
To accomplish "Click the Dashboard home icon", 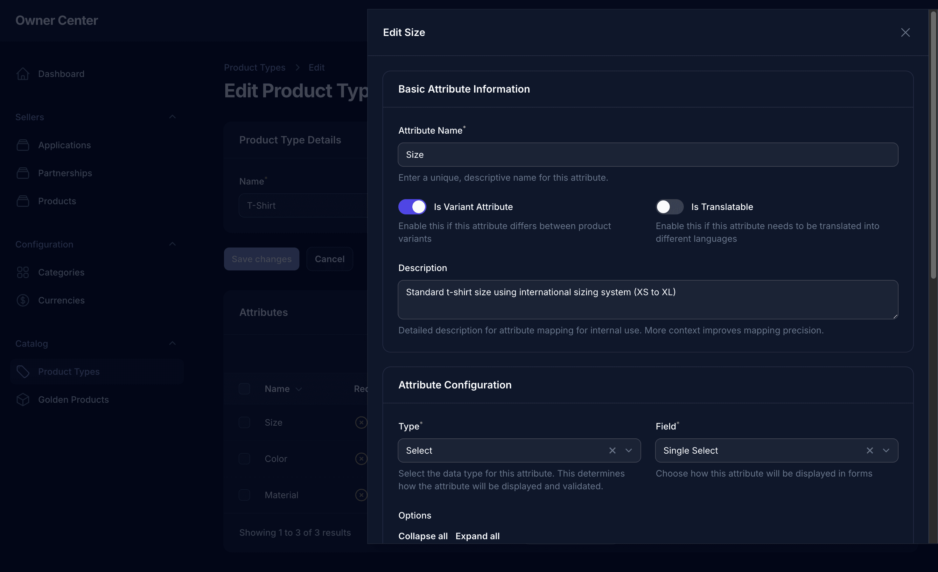I will 23,74.
